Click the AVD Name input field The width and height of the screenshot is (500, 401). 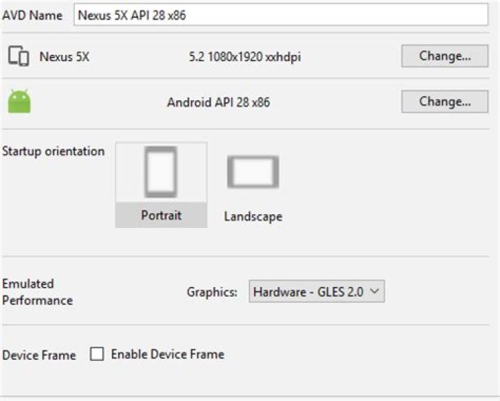click(281, 15)
